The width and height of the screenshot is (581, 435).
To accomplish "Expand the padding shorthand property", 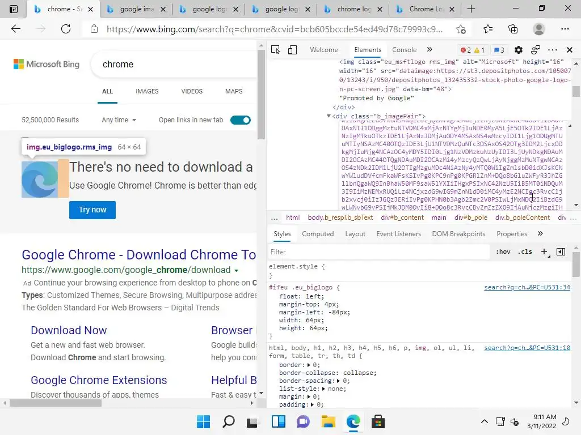I will 313,404.
